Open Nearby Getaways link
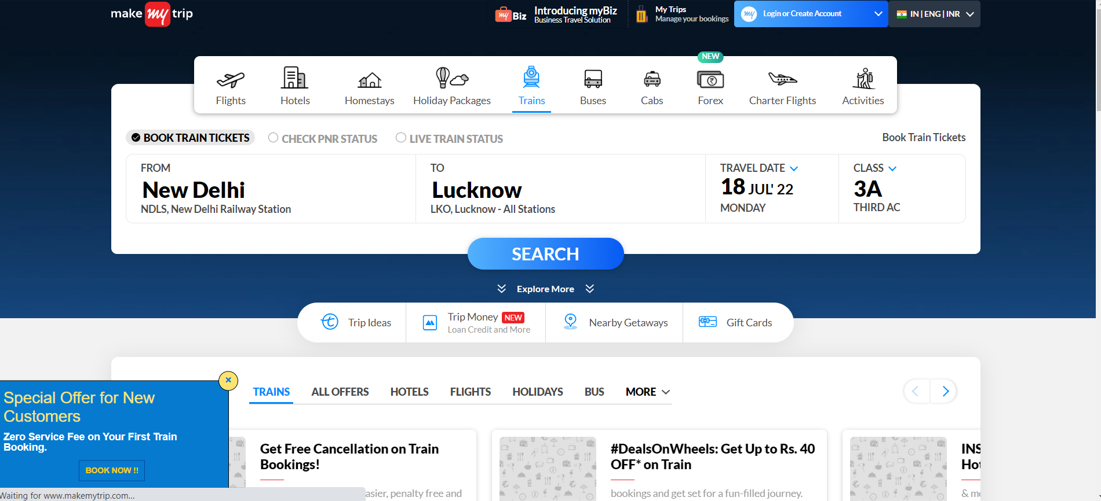The height and width of the screenshot is (501, 1101). point(614,322)
